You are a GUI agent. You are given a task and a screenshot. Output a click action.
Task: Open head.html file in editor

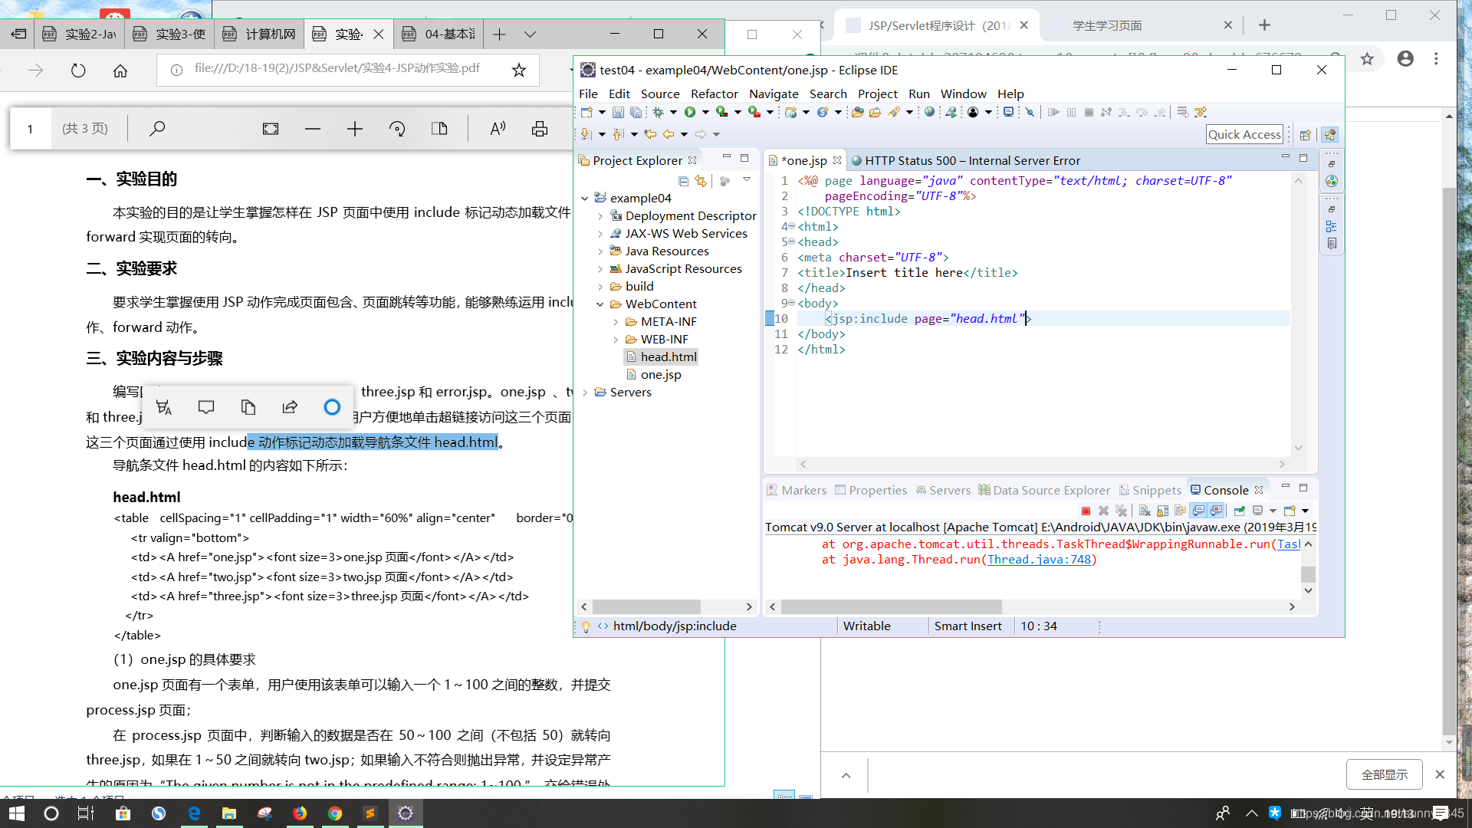click(x=667, y=356)
